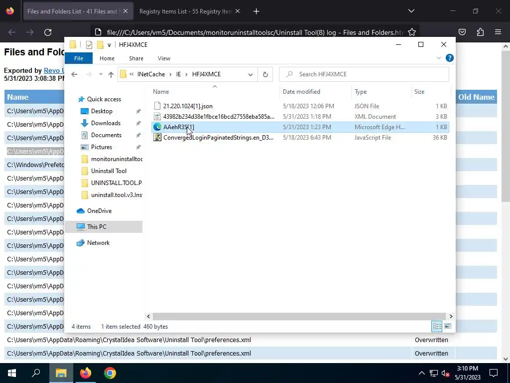Reload the Firefox page
Screen dimensions: 510x383
coord(48,32)
